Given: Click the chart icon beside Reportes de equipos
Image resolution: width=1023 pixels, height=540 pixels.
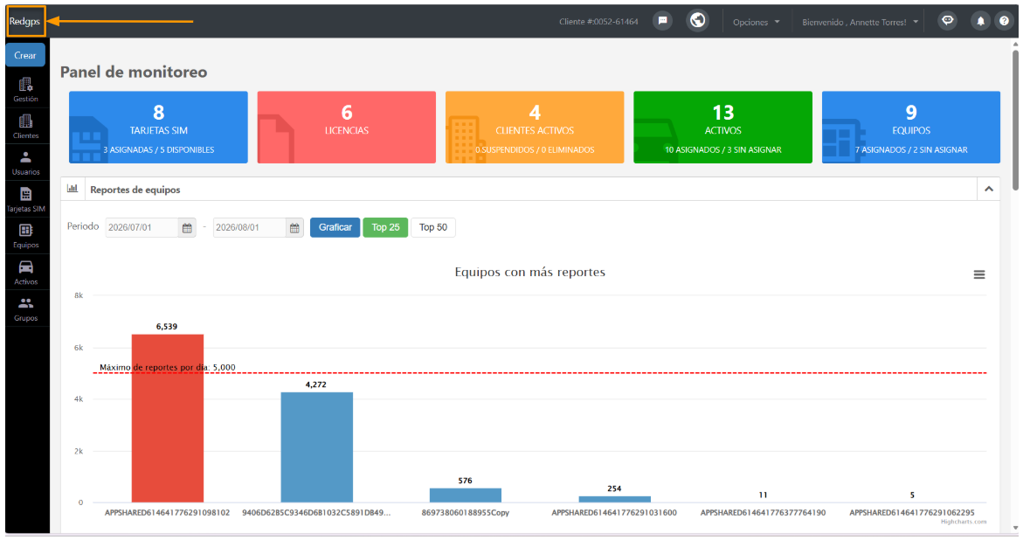Looking at the screenshot, I should point(73,189).
